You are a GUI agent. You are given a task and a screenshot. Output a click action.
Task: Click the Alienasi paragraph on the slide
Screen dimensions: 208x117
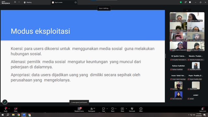coord(76,64)
